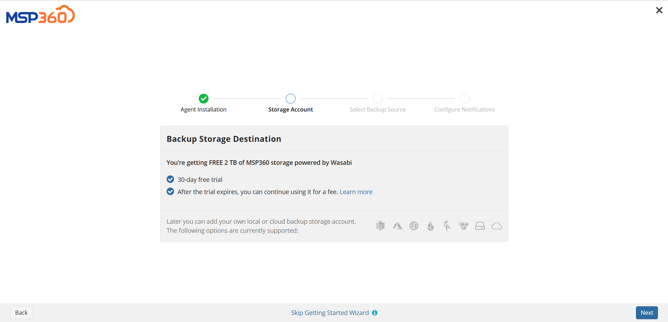Click the Storage Account step circle
Screen dimensions: 668x322
click(x=291, y=99)
